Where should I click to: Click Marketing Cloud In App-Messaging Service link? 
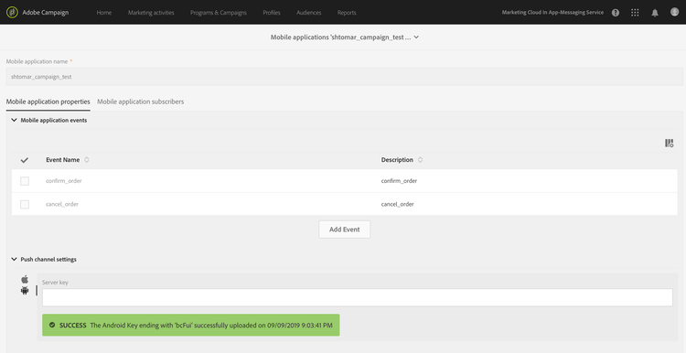pyautogui.click(x=552, y=12)
